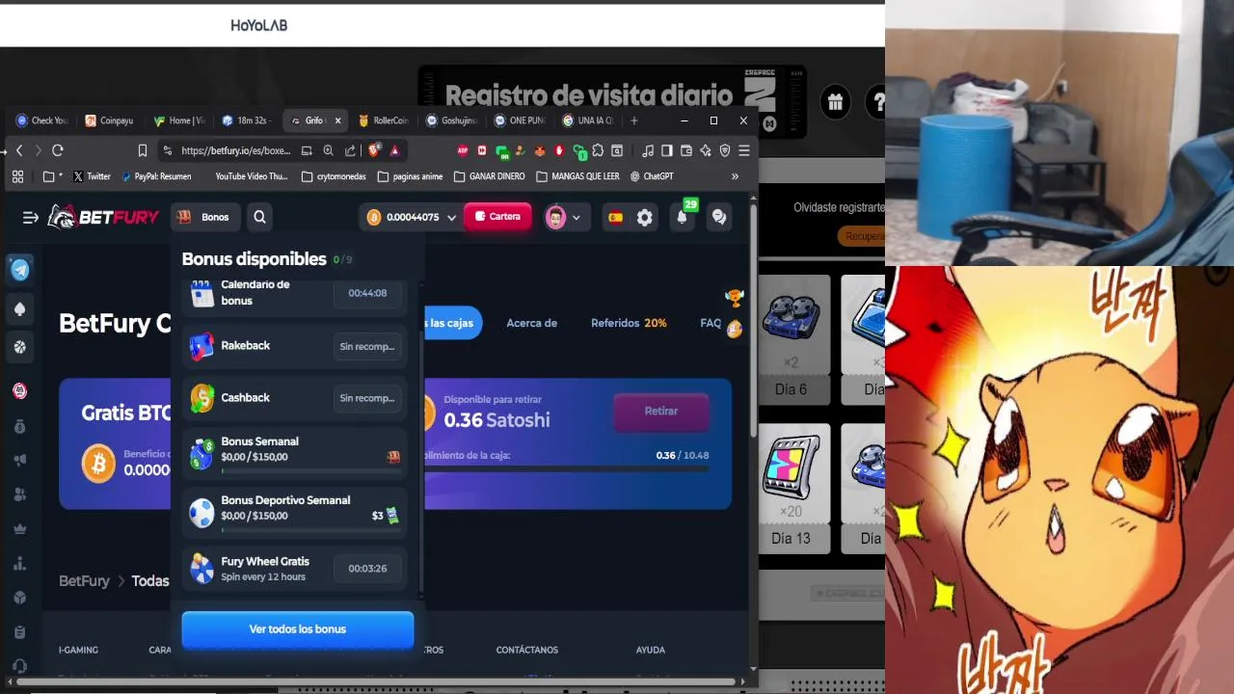The width and height of the screenshot is (1234, 694).
Task: Open the leaderboard podium icon in sidebar
Action: tap(19, 563)
